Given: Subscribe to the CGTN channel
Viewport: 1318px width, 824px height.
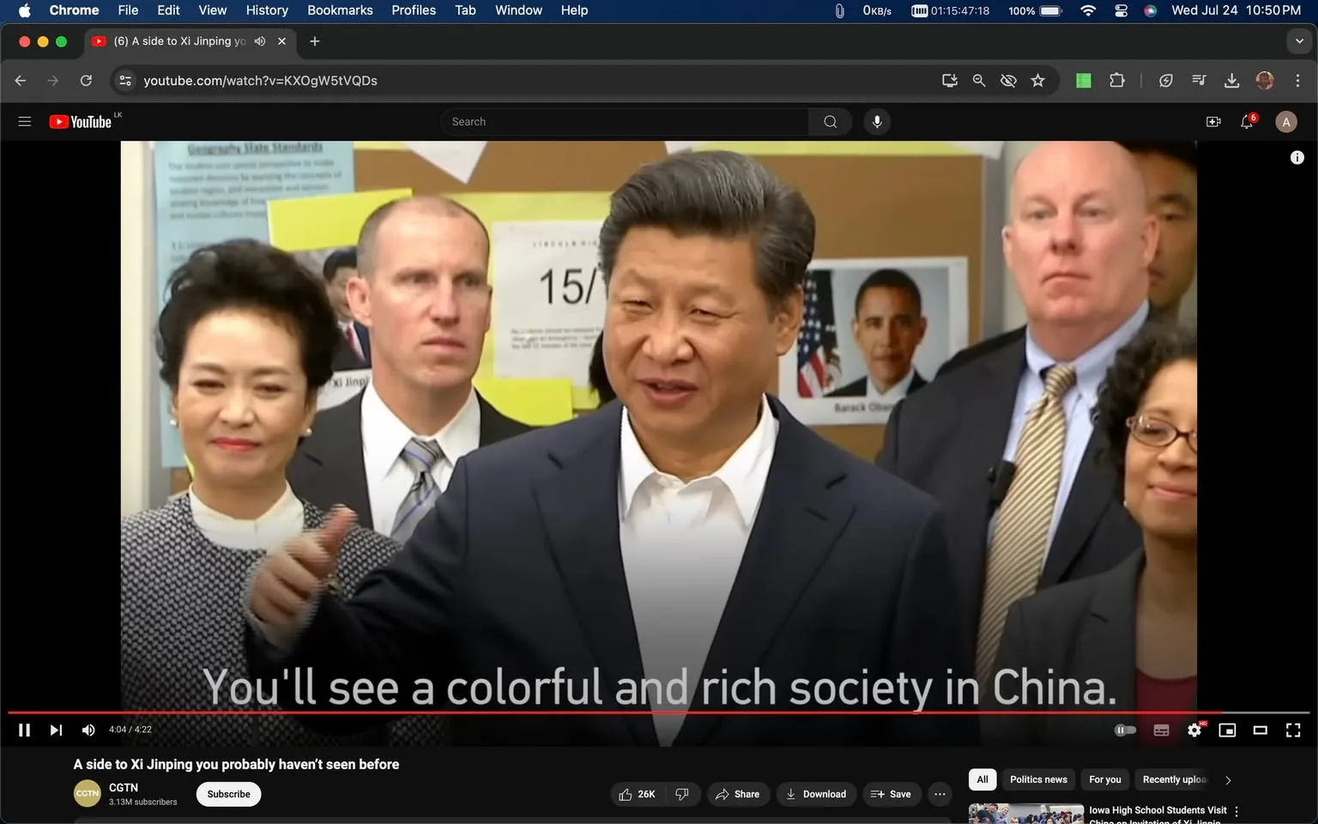Looking at the screenshot, I should click(x=228, y=794).
